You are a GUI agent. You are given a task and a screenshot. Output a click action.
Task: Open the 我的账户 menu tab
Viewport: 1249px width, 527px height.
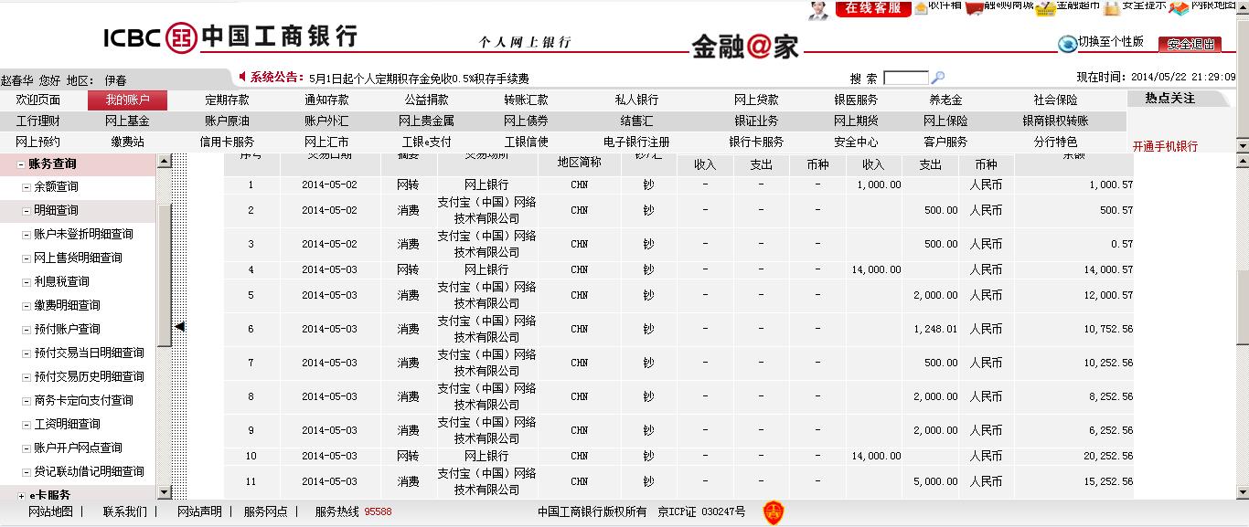[x=127, y=100]
